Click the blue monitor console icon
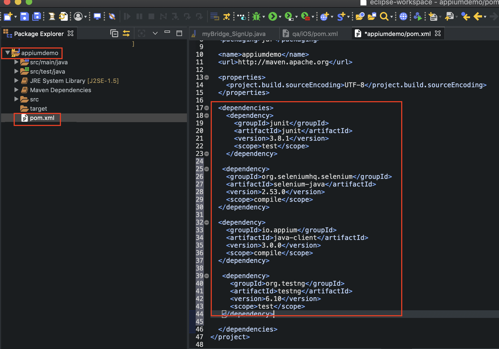The image size is (499, 349). (97, 17)
